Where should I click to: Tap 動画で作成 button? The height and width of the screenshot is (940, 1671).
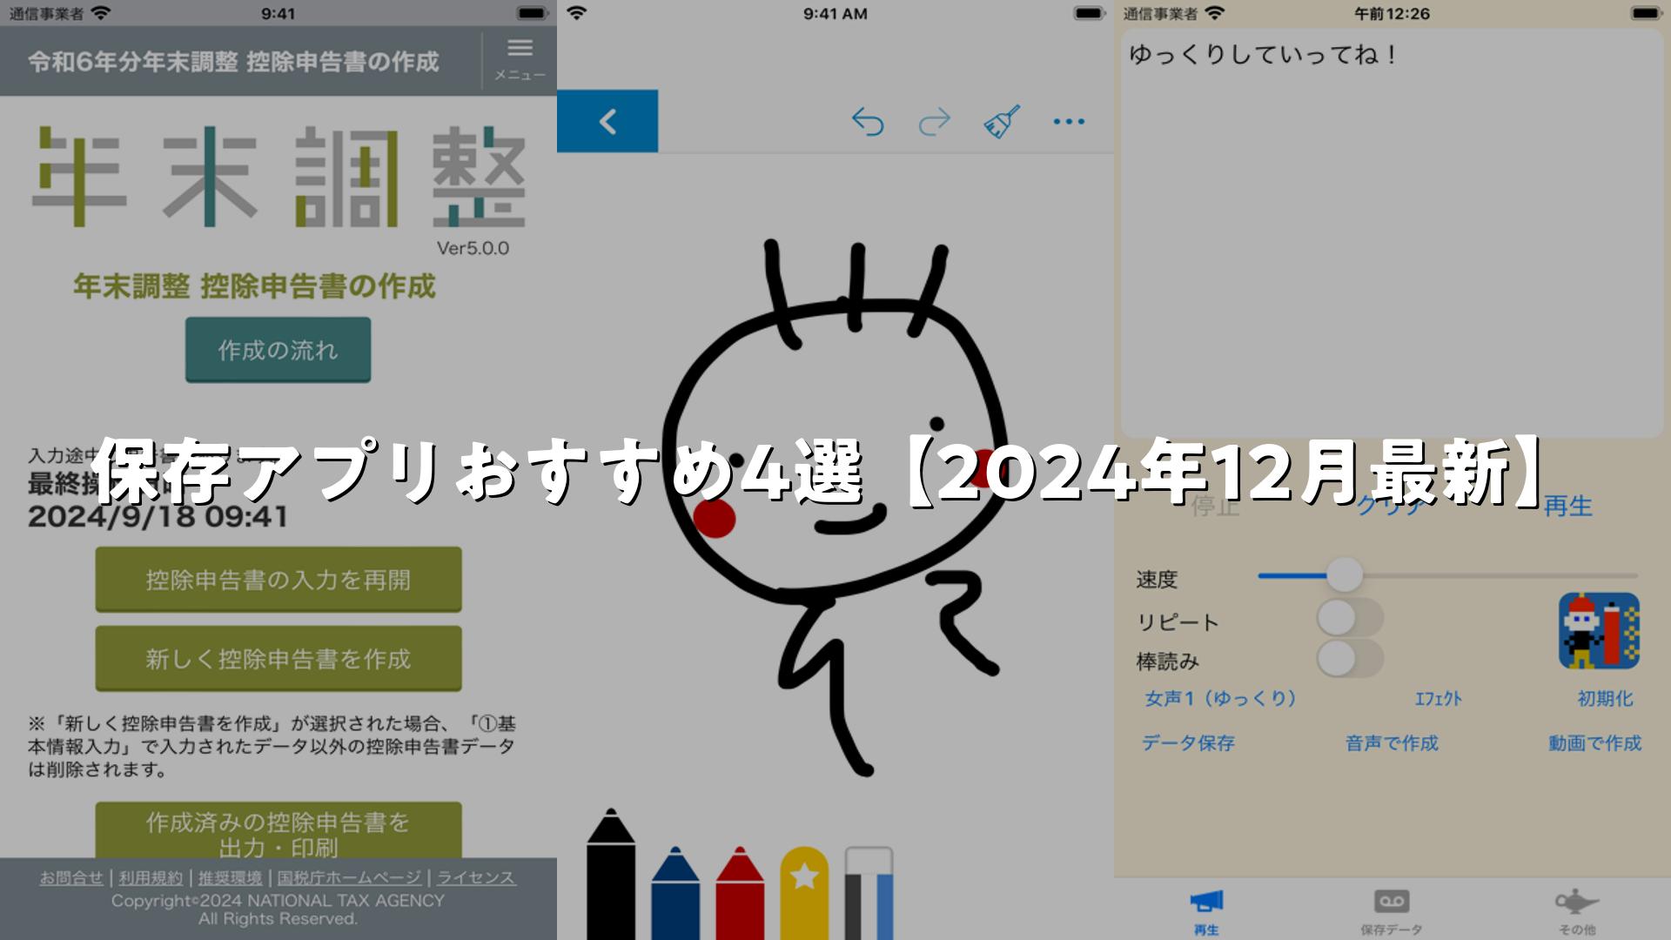1594,743
